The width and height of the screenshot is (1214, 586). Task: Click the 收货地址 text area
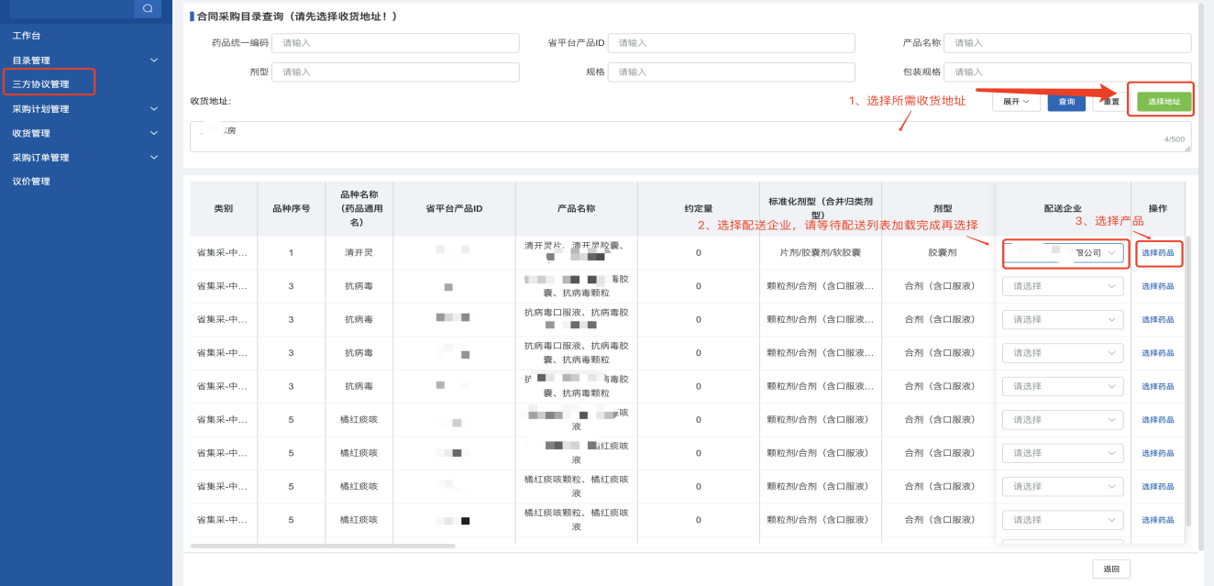[x=690, y=137]
